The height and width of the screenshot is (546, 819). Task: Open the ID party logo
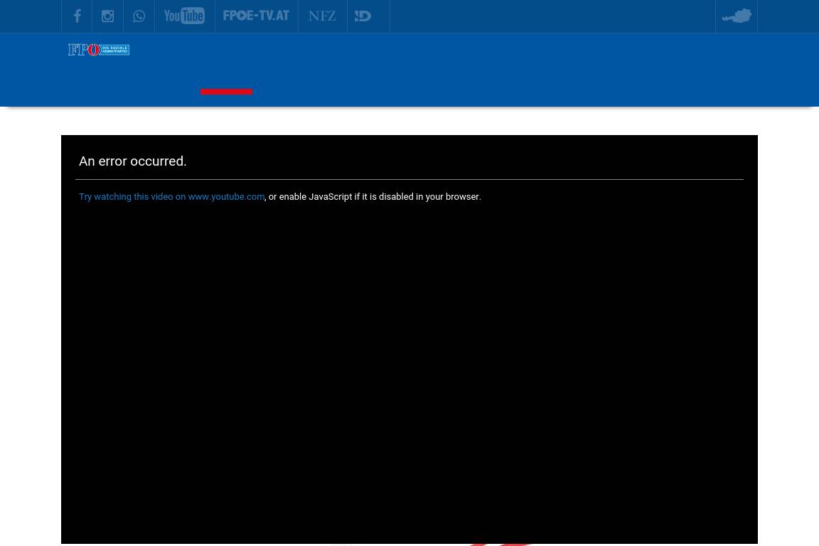coord(363,16)
